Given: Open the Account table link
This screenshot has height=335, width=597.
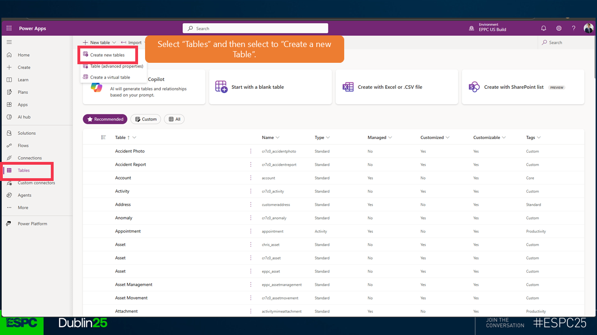Looking at the screenshot, I should tap(123, 178).
